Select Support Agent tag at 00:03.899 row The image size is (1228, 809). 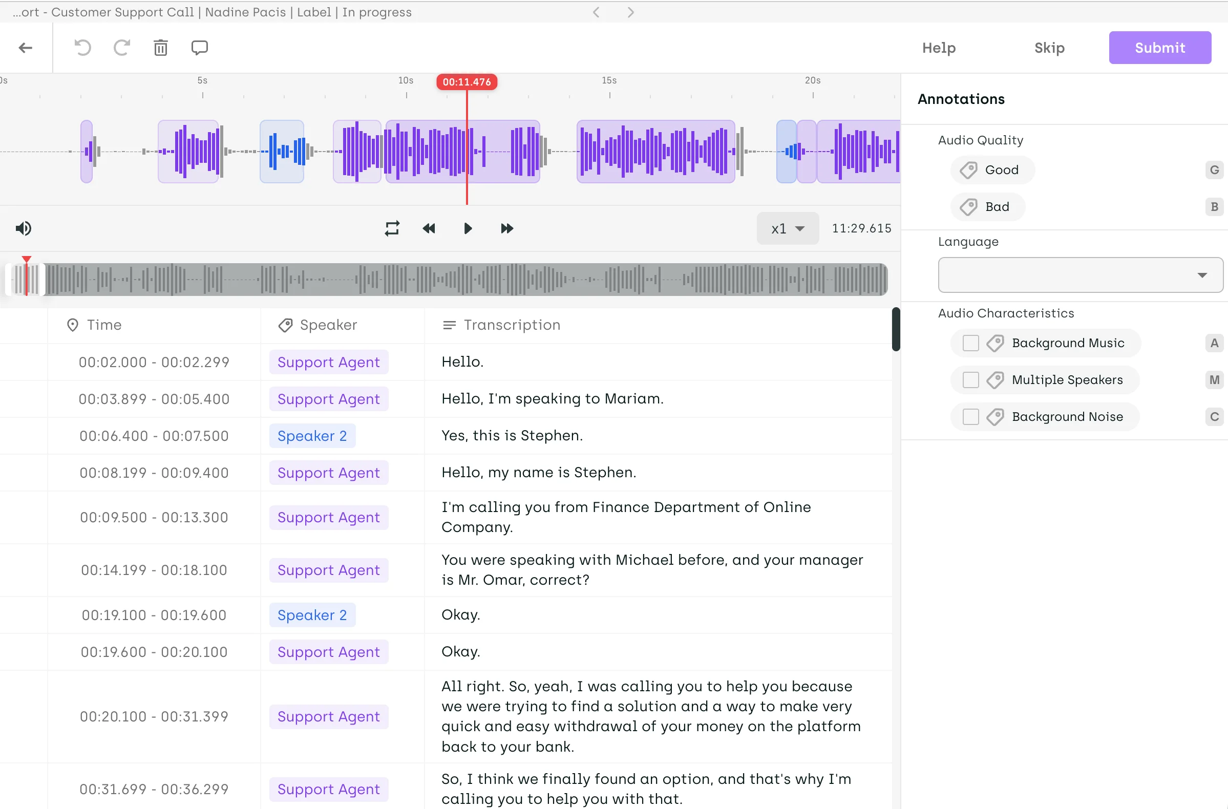click(x=329, y=399)
